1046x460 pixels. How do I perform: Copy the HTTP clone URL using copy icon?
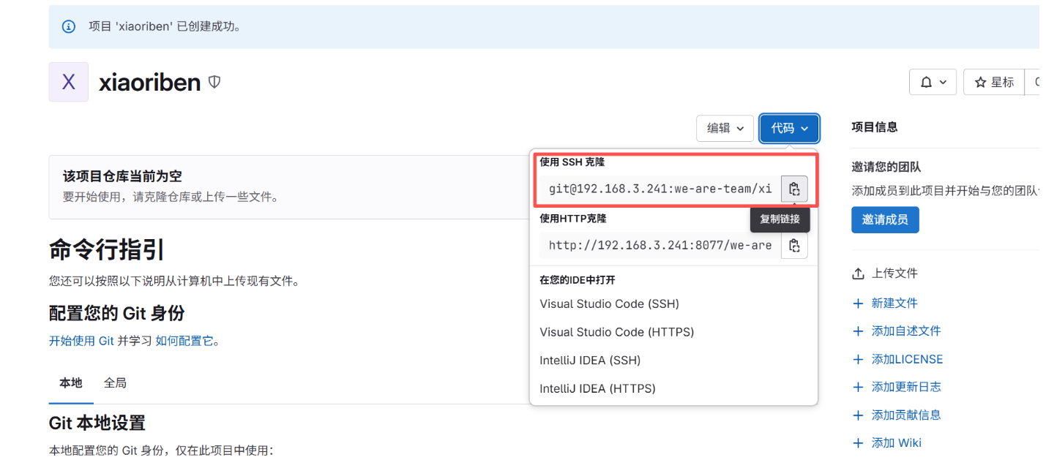point(794,245)
